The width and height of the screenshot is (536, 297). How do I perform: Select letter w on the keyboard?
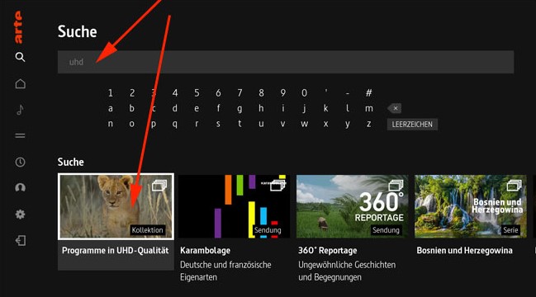tap(304, 124)
